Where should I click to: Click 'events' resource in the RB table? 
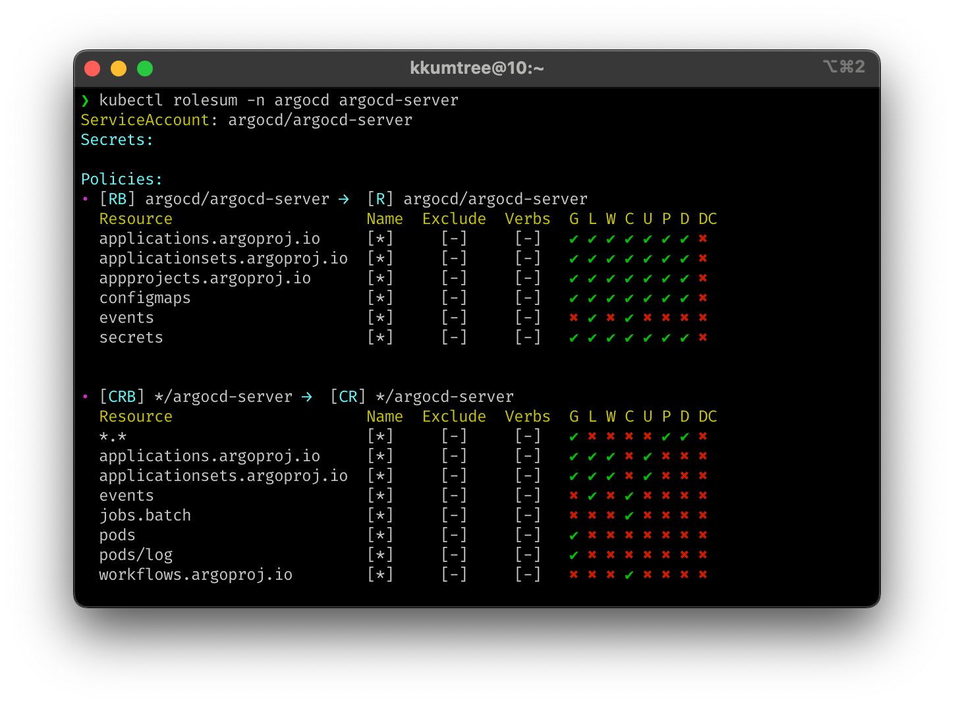tap(126, 318)
